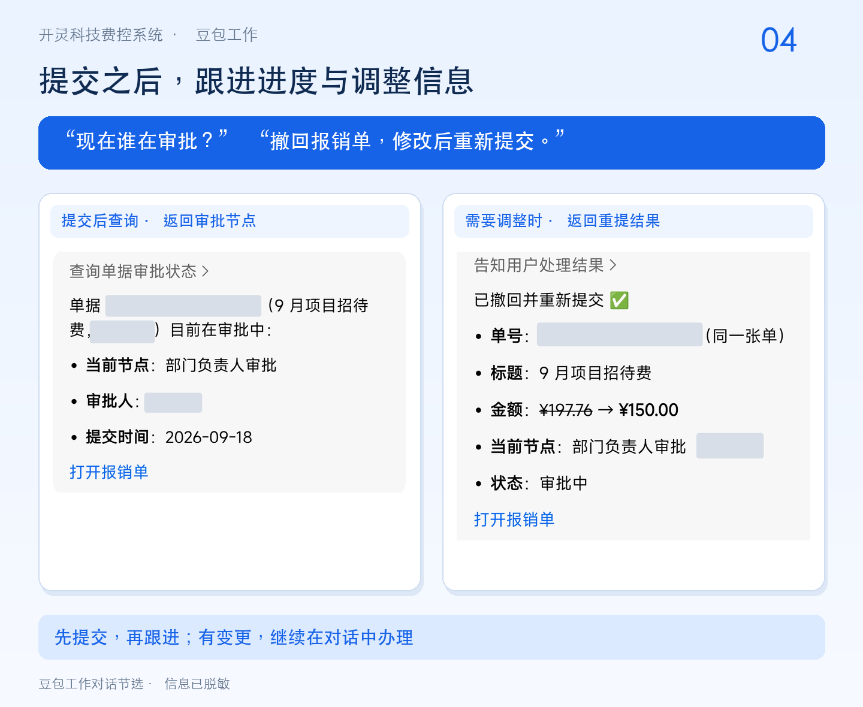The height and width of the screenshot is (707, 863).
Task: Click the quote “撤回报销单,修改后重新提交。”
Action: [x=412, y=141]
